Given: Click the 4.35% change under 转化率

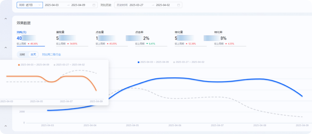Looking at the screenshot, I should [231, 44].
